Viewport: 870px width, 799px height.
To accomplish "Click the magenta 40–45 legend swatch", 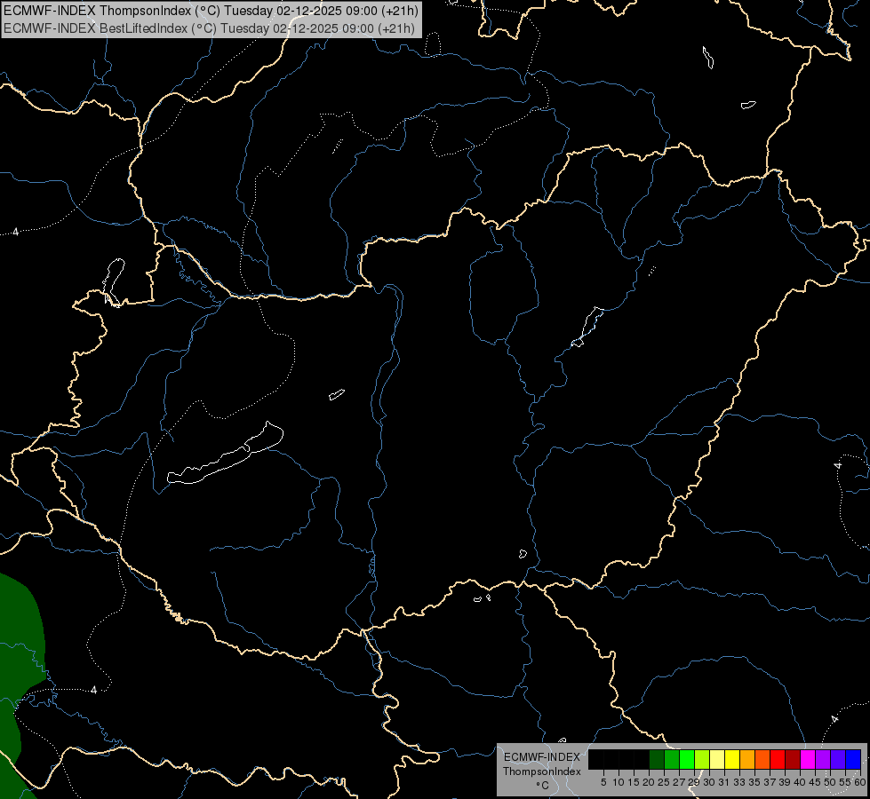I will tap(808, 759).
